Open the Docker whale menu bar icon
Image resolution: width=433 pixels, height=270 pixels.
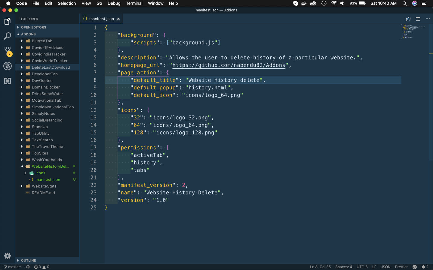click(304, 3)
